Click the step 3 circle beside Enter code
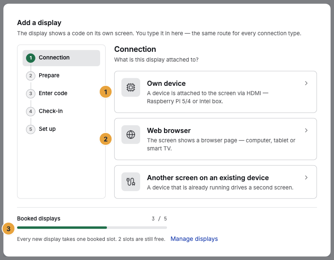 31,93
